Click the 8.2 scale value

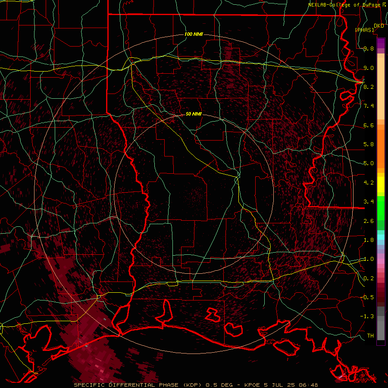click(x=369, y=87)
